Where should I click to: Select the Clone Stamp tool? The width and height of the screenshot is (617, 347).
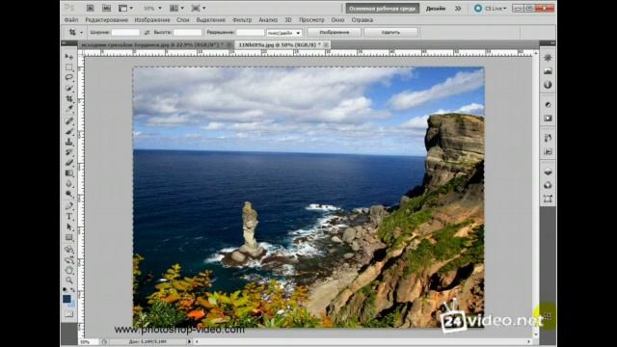tap(69, 142)
